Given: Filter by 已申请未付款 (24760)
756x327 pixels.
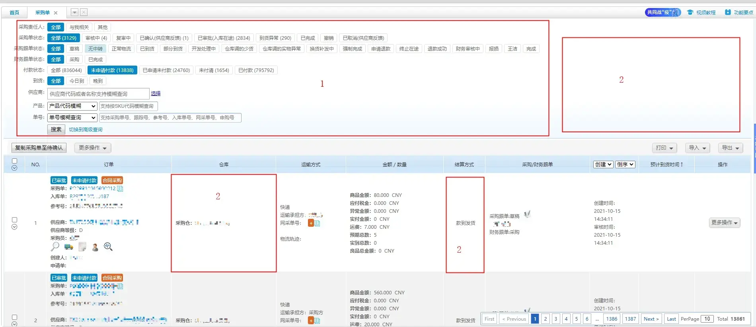Looking at the screenshot, I should tap(166, 70).
